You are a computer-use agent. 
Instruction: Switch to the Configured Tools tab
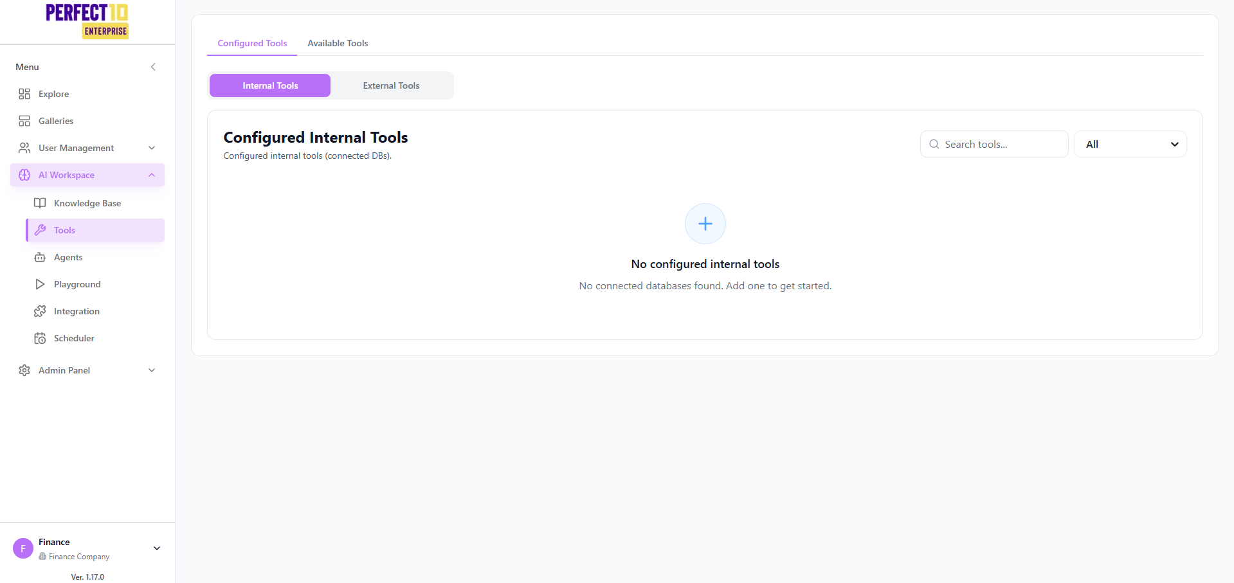[x=252, y=43]
